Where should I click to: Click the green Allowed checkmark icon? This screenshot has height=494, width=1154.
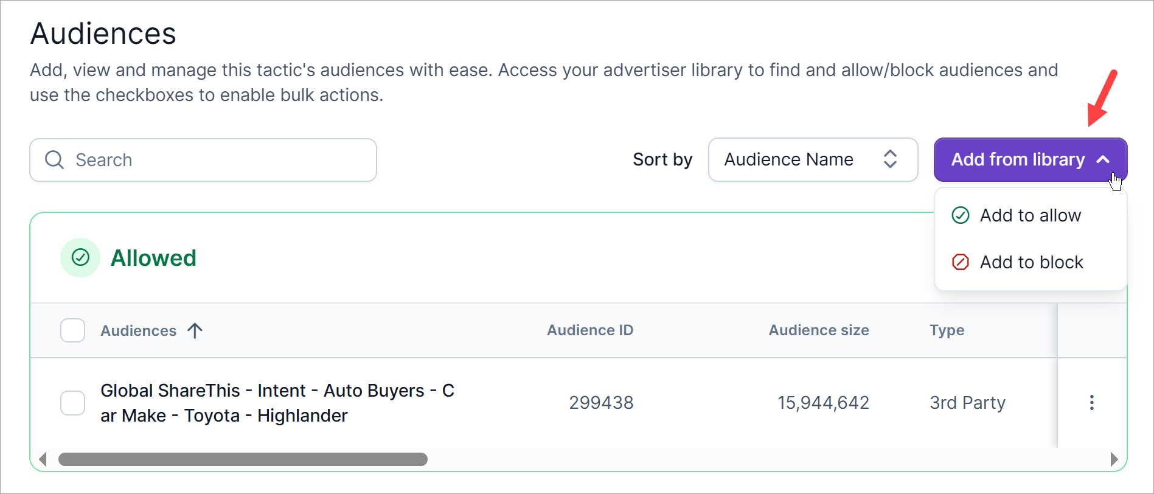80,258
